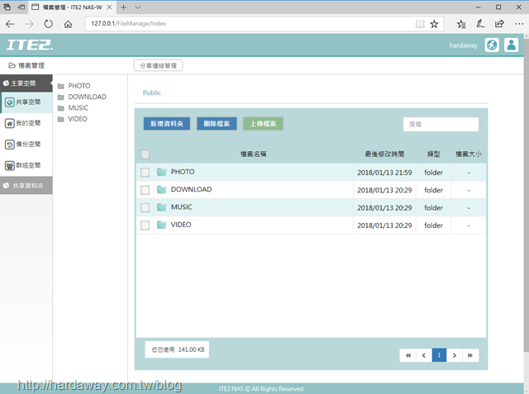
Task: Focus the file search field
Action: [x=441, y=124]
